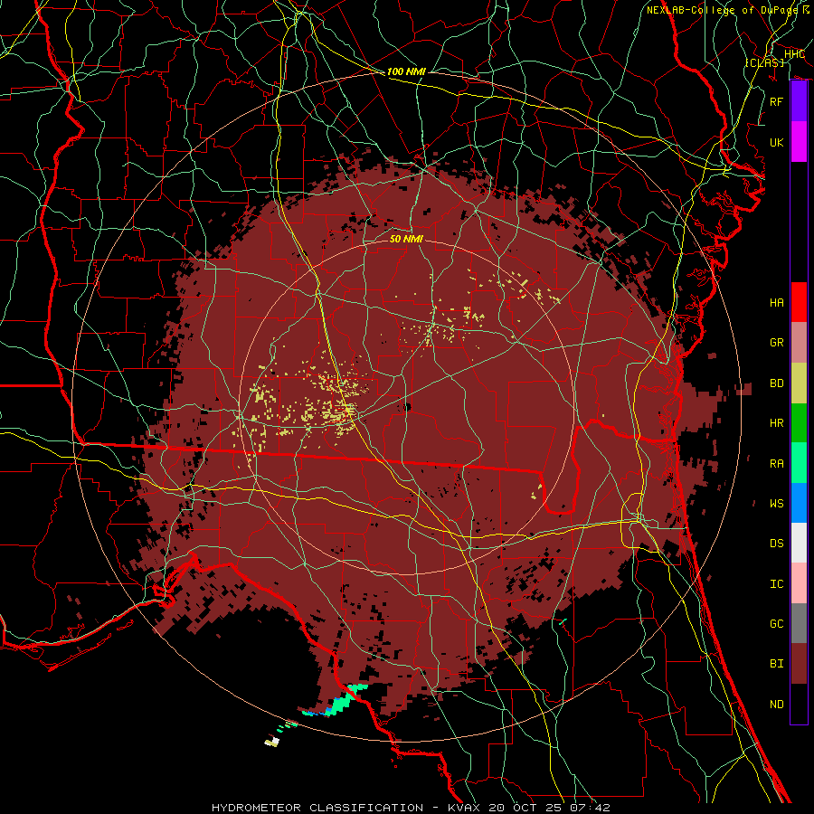This screenshot has height=814, width=814.
Task: Click the 100 NMI range ring label
Action: (406, 71)
